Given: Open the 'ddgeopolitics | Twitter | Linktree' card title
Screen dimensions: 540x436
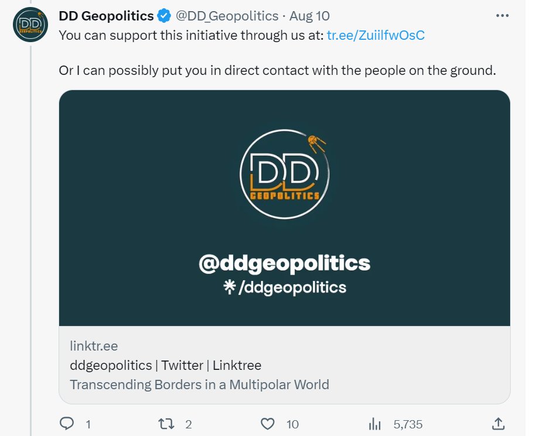Looking at the screenshot, I should click(x=166, y=365).
